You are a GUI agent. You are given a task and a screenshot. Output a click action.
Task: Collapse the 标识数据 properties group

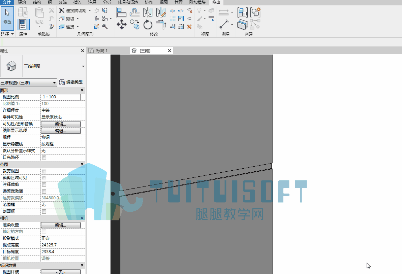(82, 265)
